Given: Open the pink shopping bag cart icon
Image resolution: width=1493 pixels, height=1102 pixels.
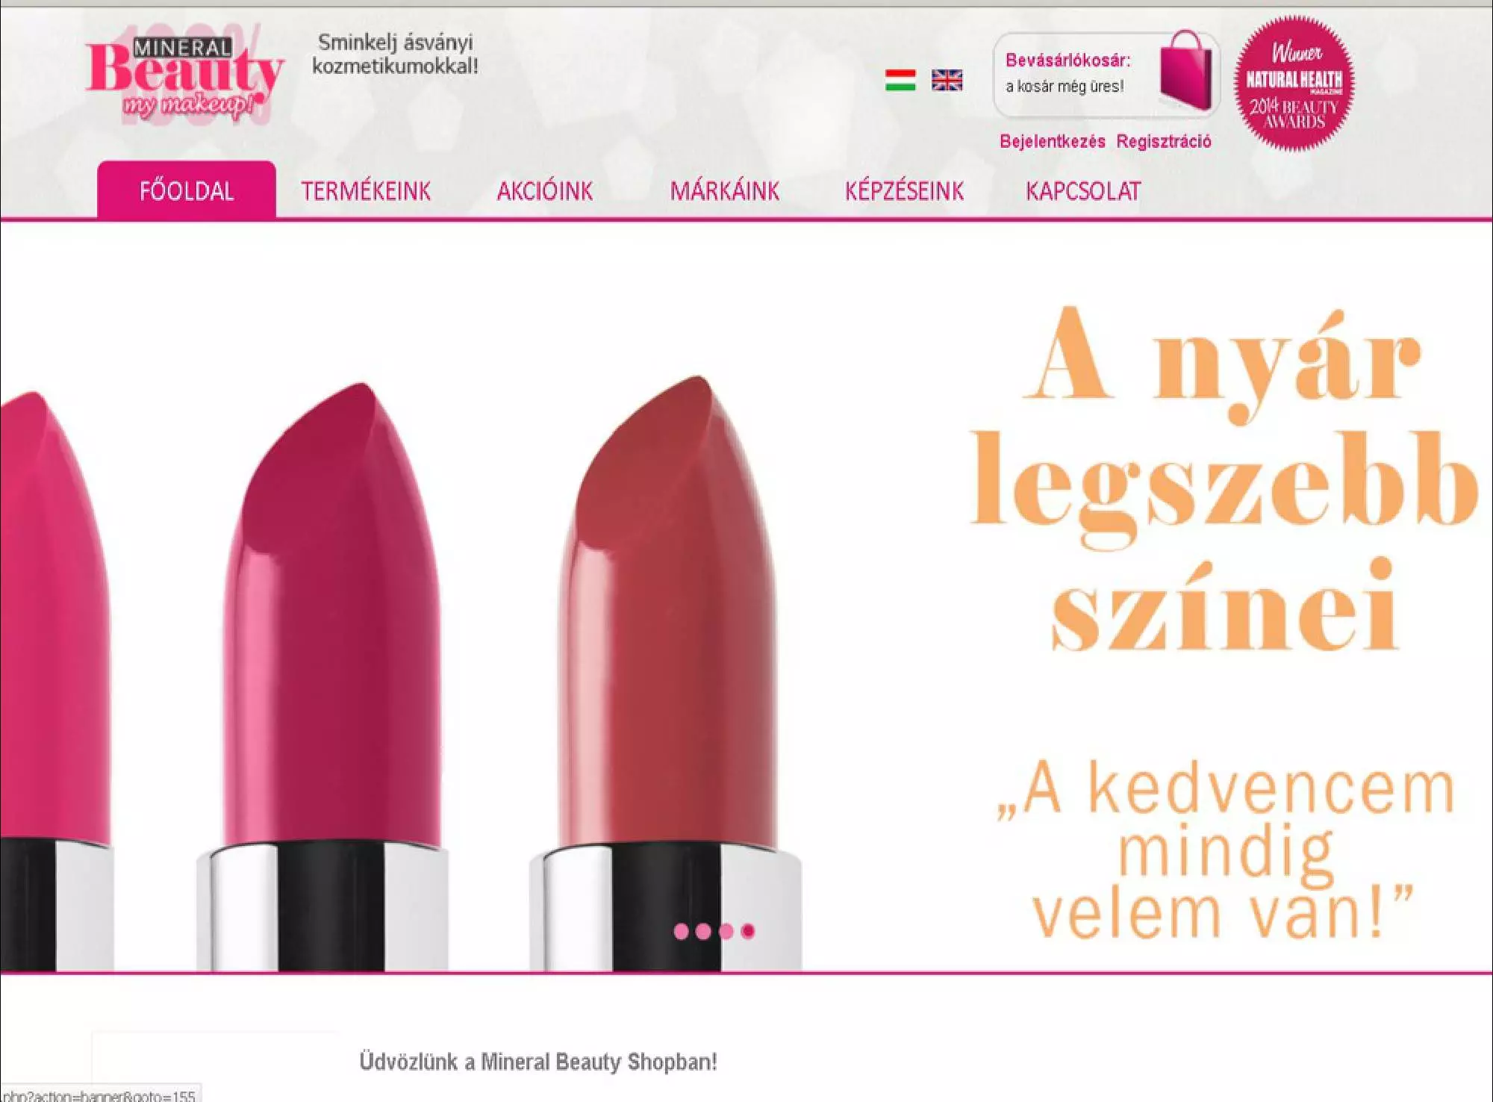Looking at the screenshot, I should pyautogui.click(x=1185, y=70).
